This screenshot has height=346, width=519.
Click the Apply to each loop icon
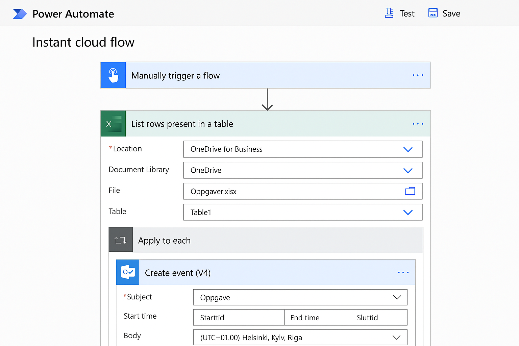pos(121,240)
